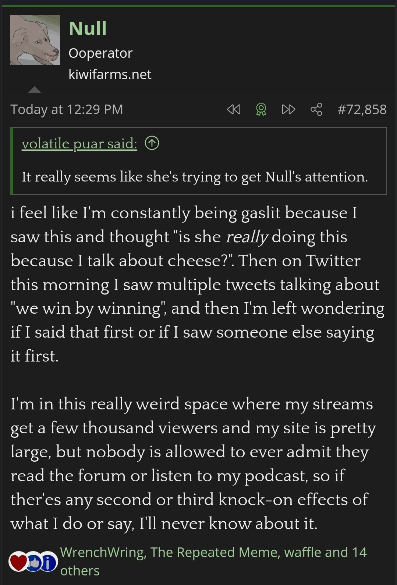This screenshot has height=585, width=397.
Task: Click the 'Today at 12:29 PM' timestamp
Action: point(67,109)
